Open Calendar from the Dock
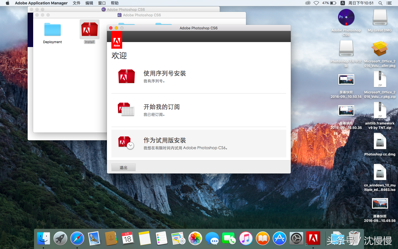 click(128, 238)
